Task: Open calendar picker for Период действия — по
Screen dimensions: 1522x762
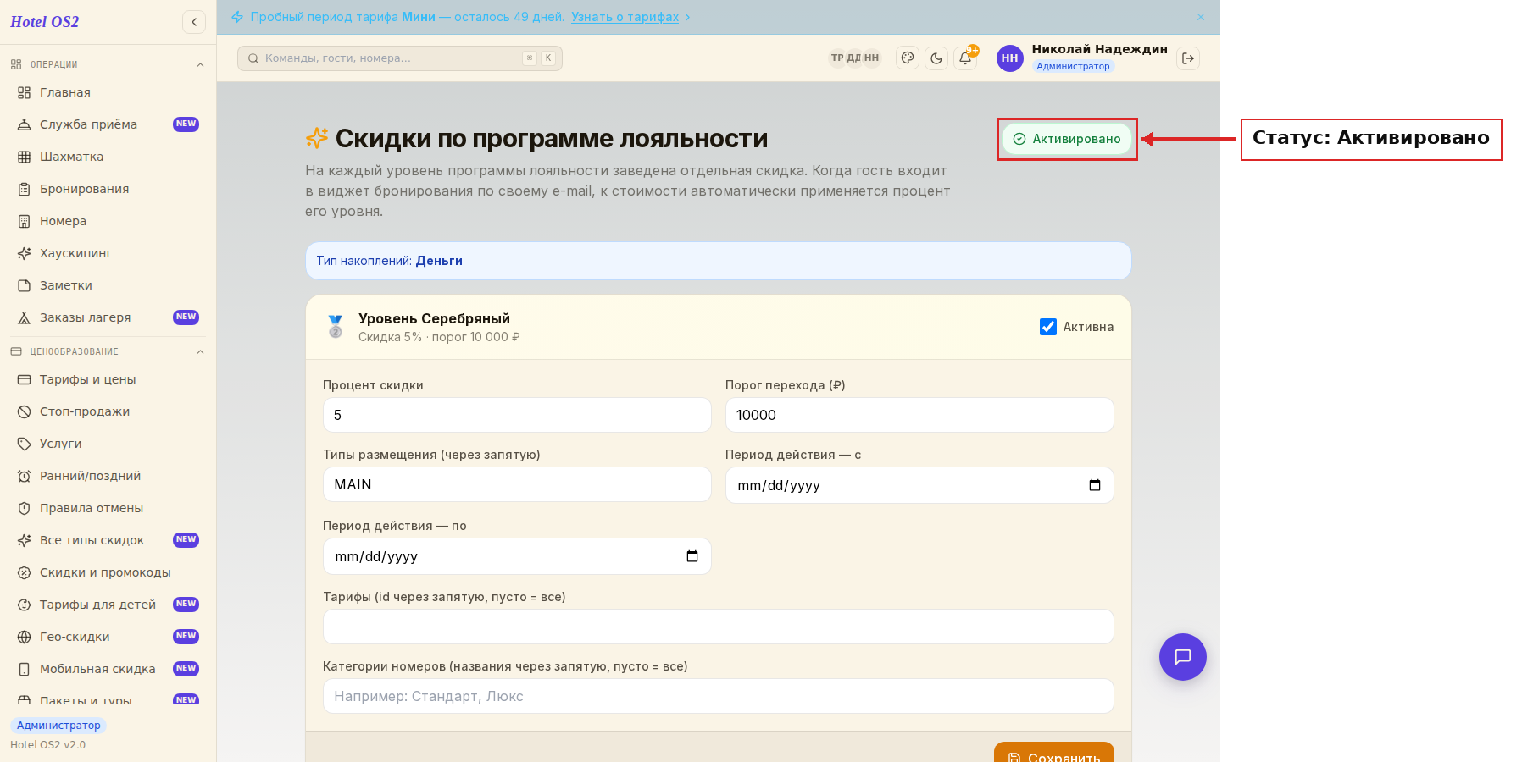Action: tap(692, 556)
